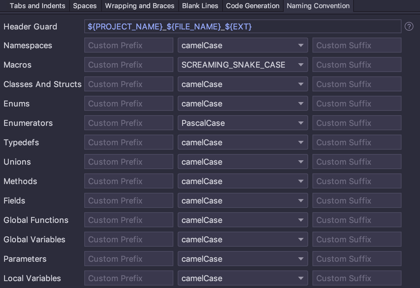Screen dimensions: 420x288
Task: Switch to the Wrapping and Braces tab
Action: (x=139, y=6)
